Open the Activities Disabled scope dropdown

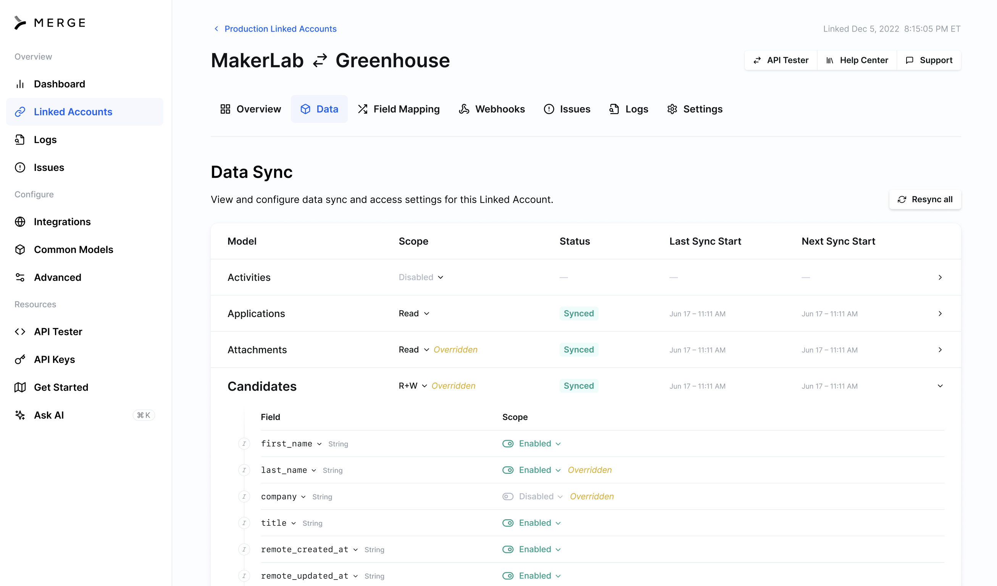(x=421, y=277)
